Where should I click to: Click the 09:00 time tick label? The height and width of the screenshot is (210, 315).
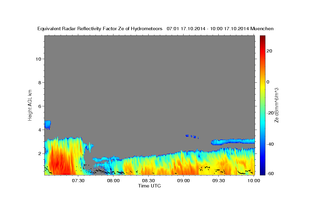click(183, 181)
